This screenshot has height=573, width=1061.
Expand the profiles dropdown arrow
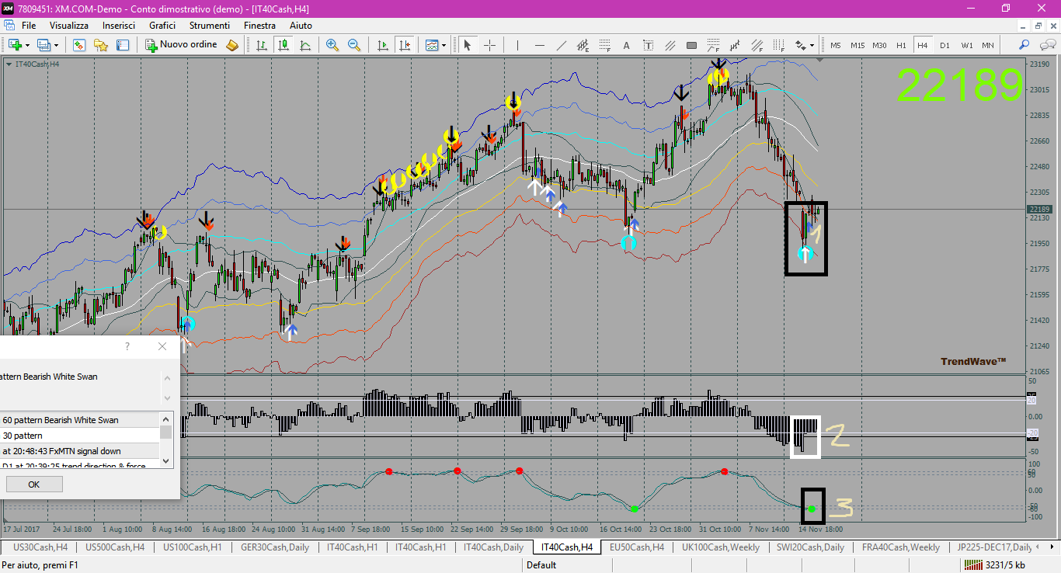(x=56, y=45)
